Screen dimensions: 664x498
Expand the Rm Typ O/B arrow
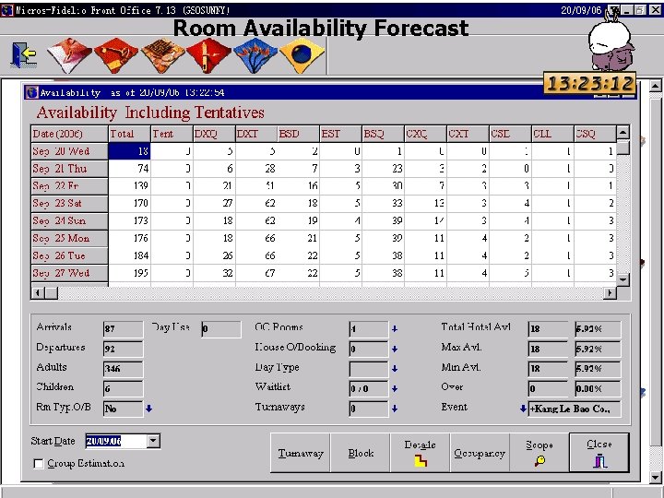pos(149,409)
